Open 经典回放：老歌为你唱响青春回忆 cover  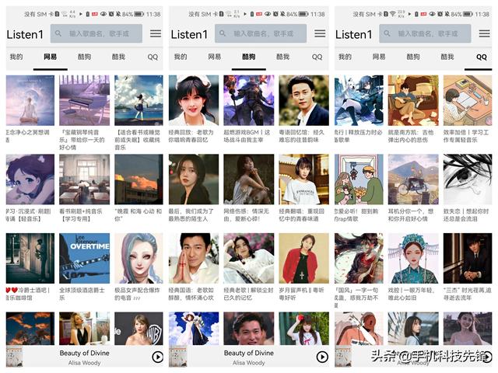click(194, 100)
